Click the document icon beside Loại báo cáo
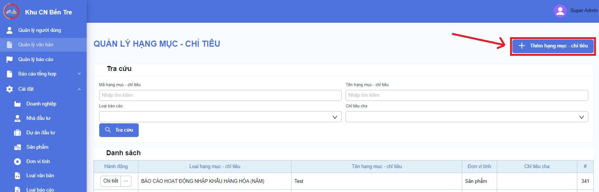 (17, 189)
